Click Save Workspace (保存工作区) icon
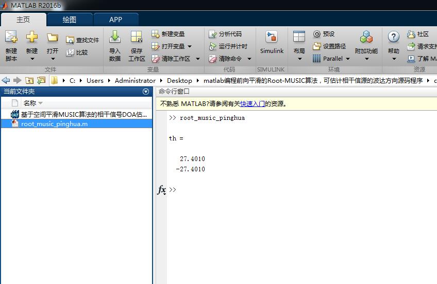 137,37
